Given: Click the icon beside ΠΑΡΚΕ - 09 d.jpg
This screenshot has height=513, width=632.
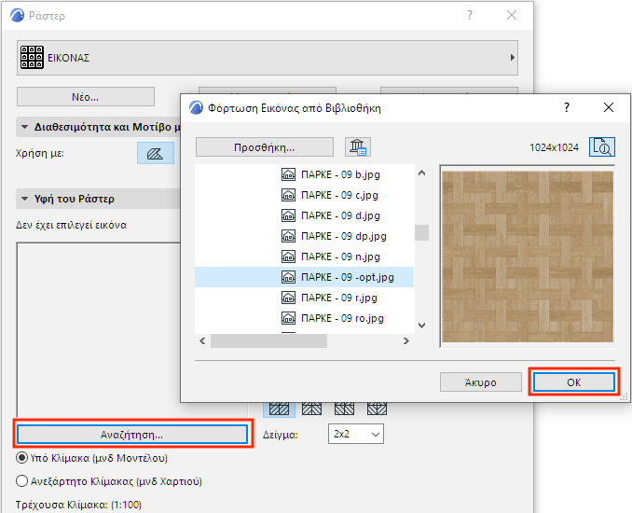Looking at the screenshot, I should [288, 215].
